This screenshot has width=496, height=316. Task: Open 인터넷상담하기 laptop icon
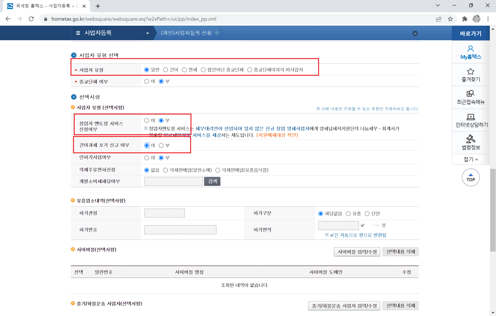coord(471,117)
